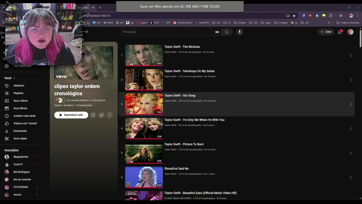Save the playlist with the bookmark icon
The image size is (362, 204).
(93, 115)
